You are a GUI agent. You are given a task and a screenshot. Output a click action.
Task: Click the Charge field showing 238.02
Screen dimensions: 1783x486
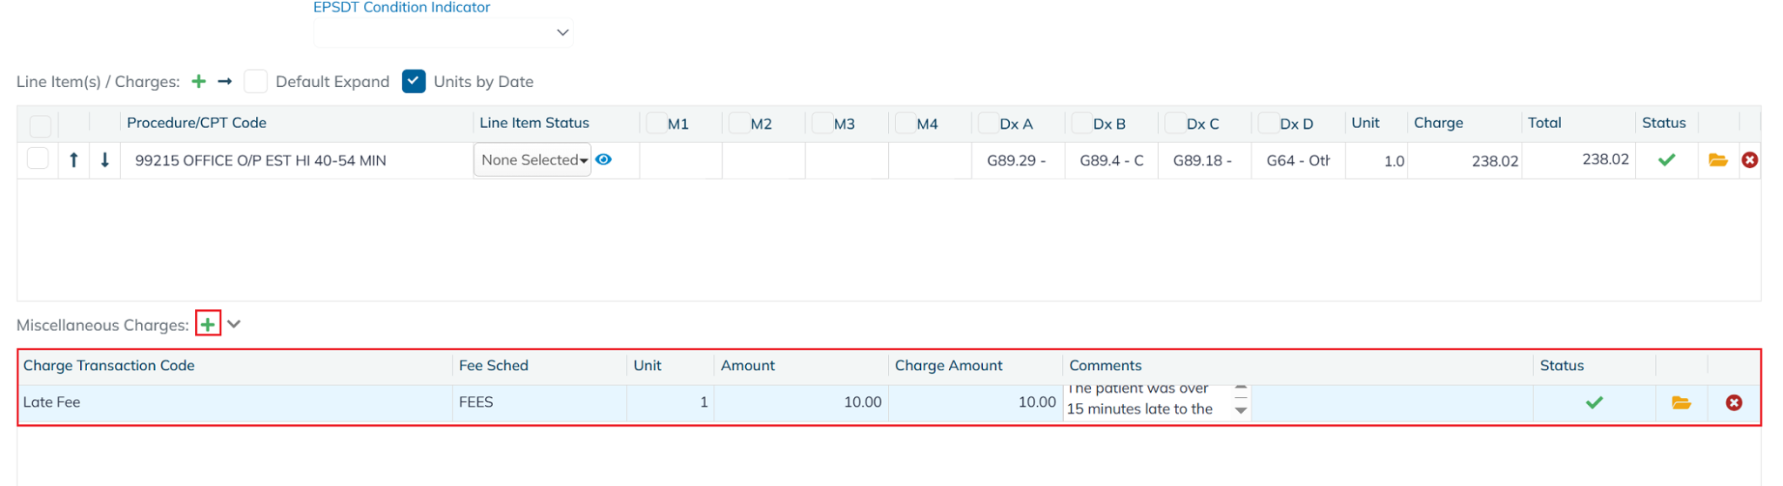click(x=1464, y=161)
